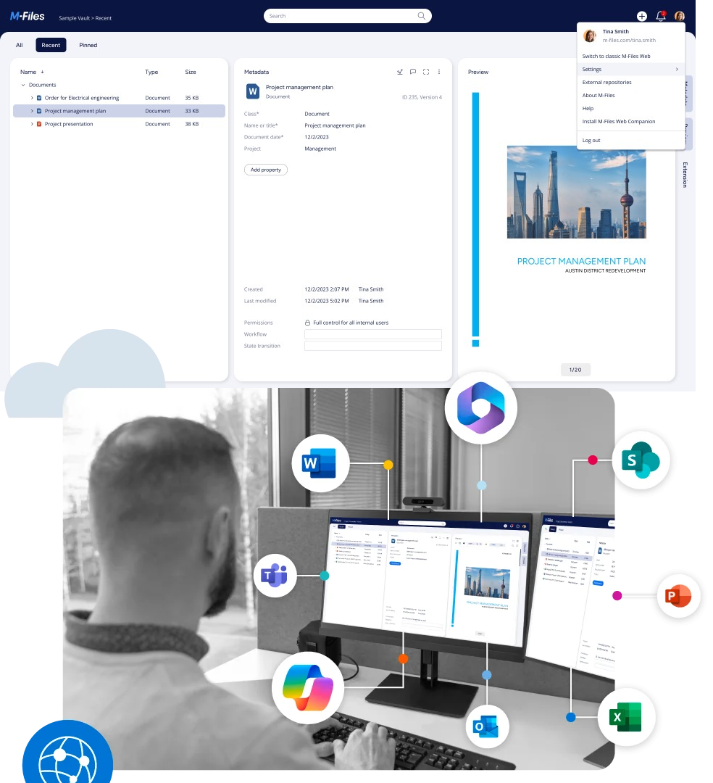The image size is (713, 783).
Task: Click the 'Full control for all internal users' text
Action: [x=351, y=323]
